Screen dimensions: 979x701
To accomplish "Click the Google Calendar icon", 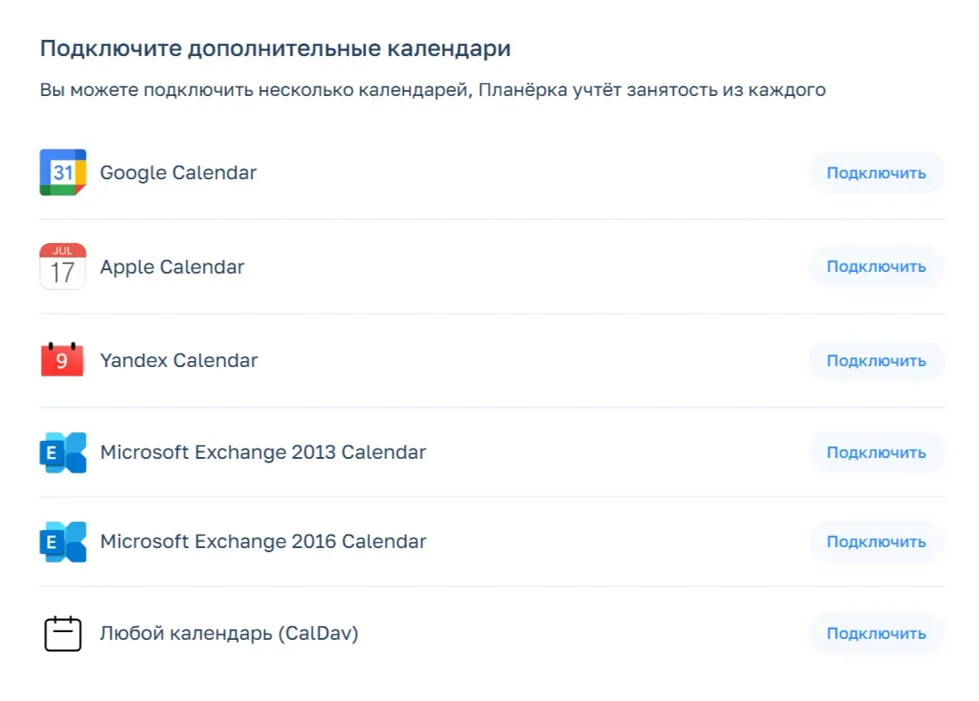I will click(63, 172).
